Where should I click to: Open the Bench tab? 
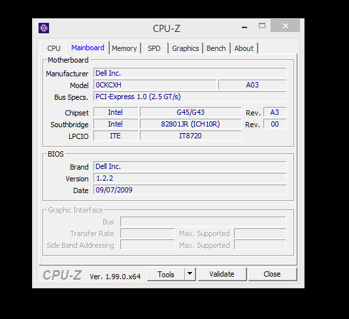click(x=216, y=48)
